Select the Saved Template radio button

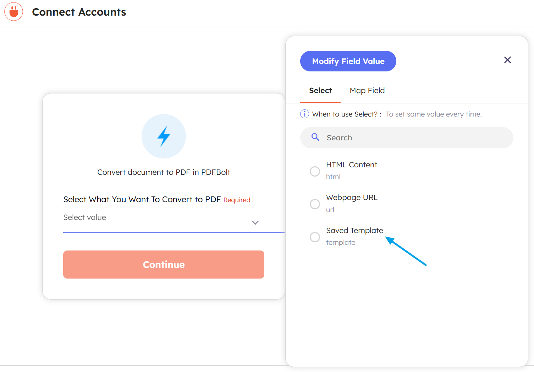315,237
